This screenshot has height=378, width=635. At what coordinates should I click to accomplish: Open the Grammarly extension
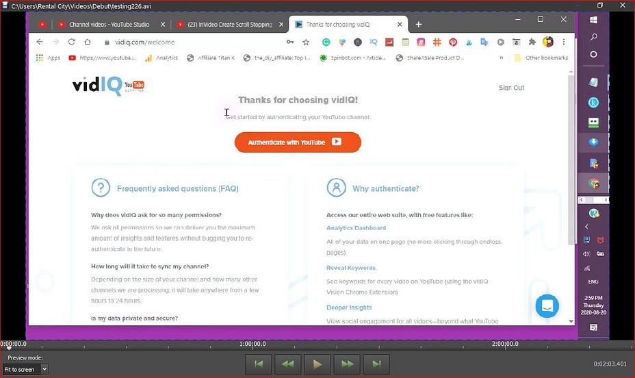point(326,42)
